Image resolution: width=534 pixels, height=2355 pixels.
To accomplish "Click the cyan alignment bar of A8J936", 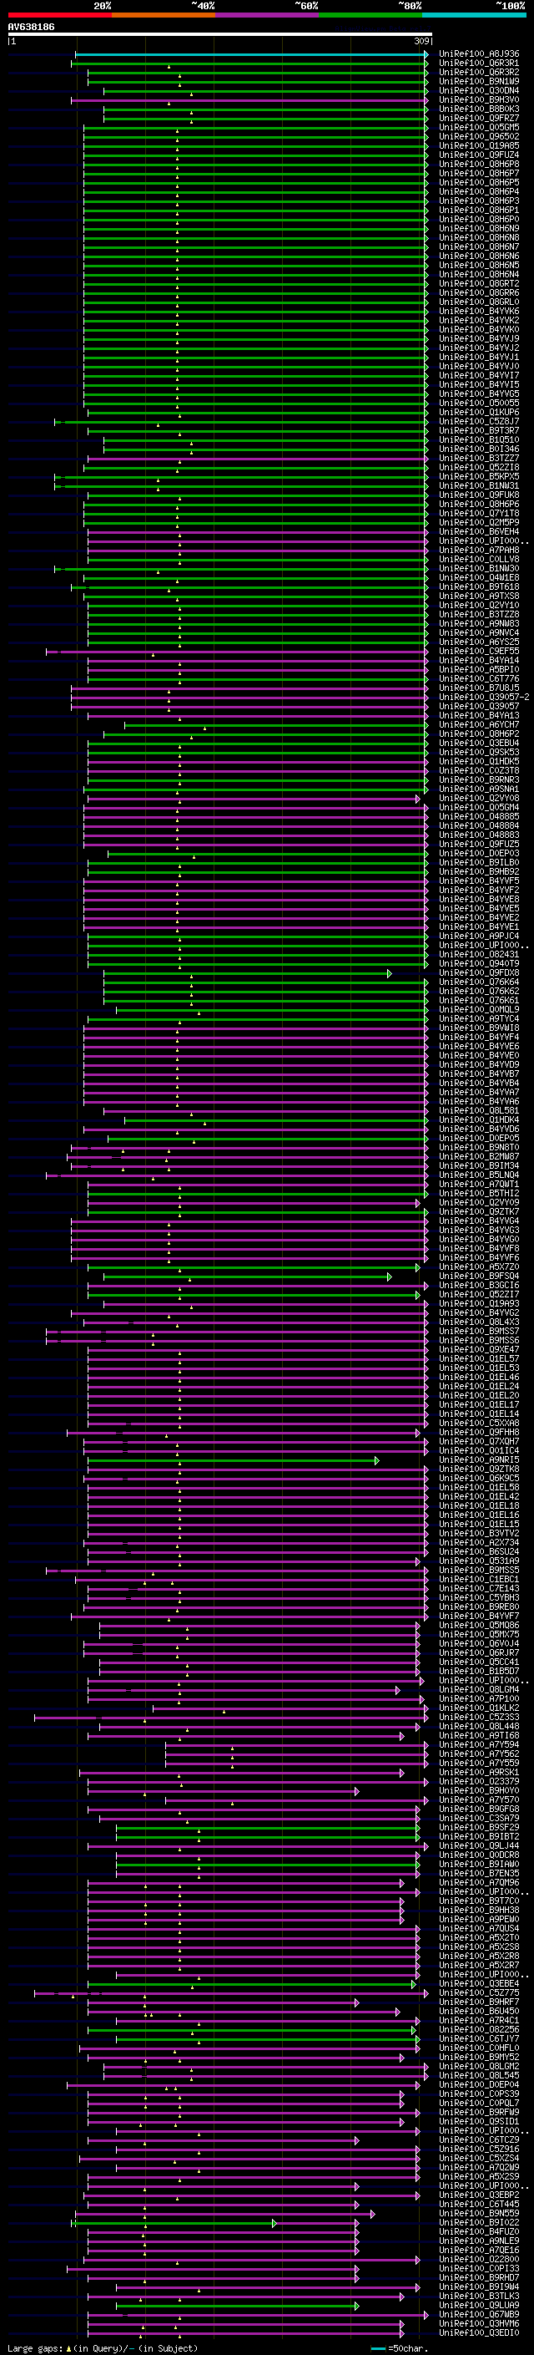I will [251, 54].
